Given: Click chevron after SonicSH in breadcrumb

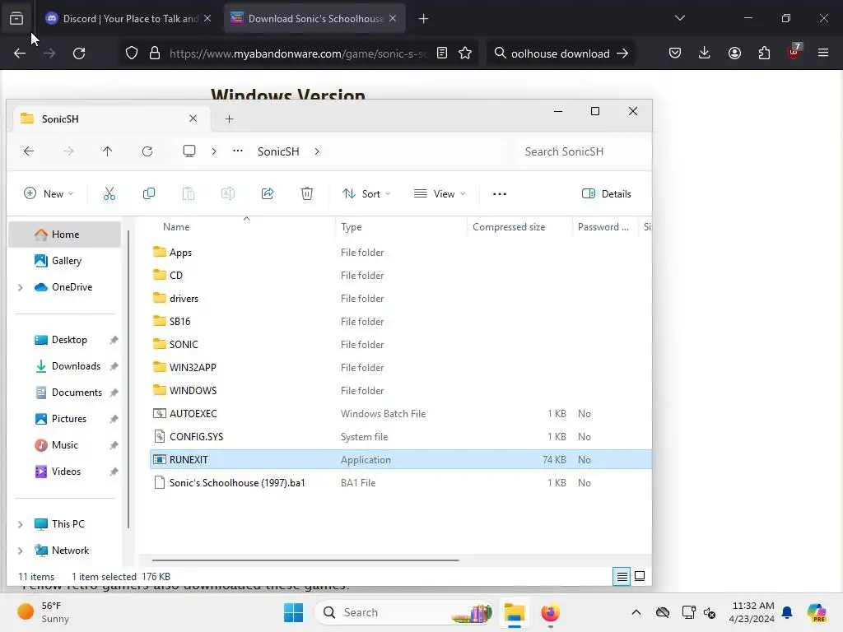Looking at the screenshot, I should [317, 151].
